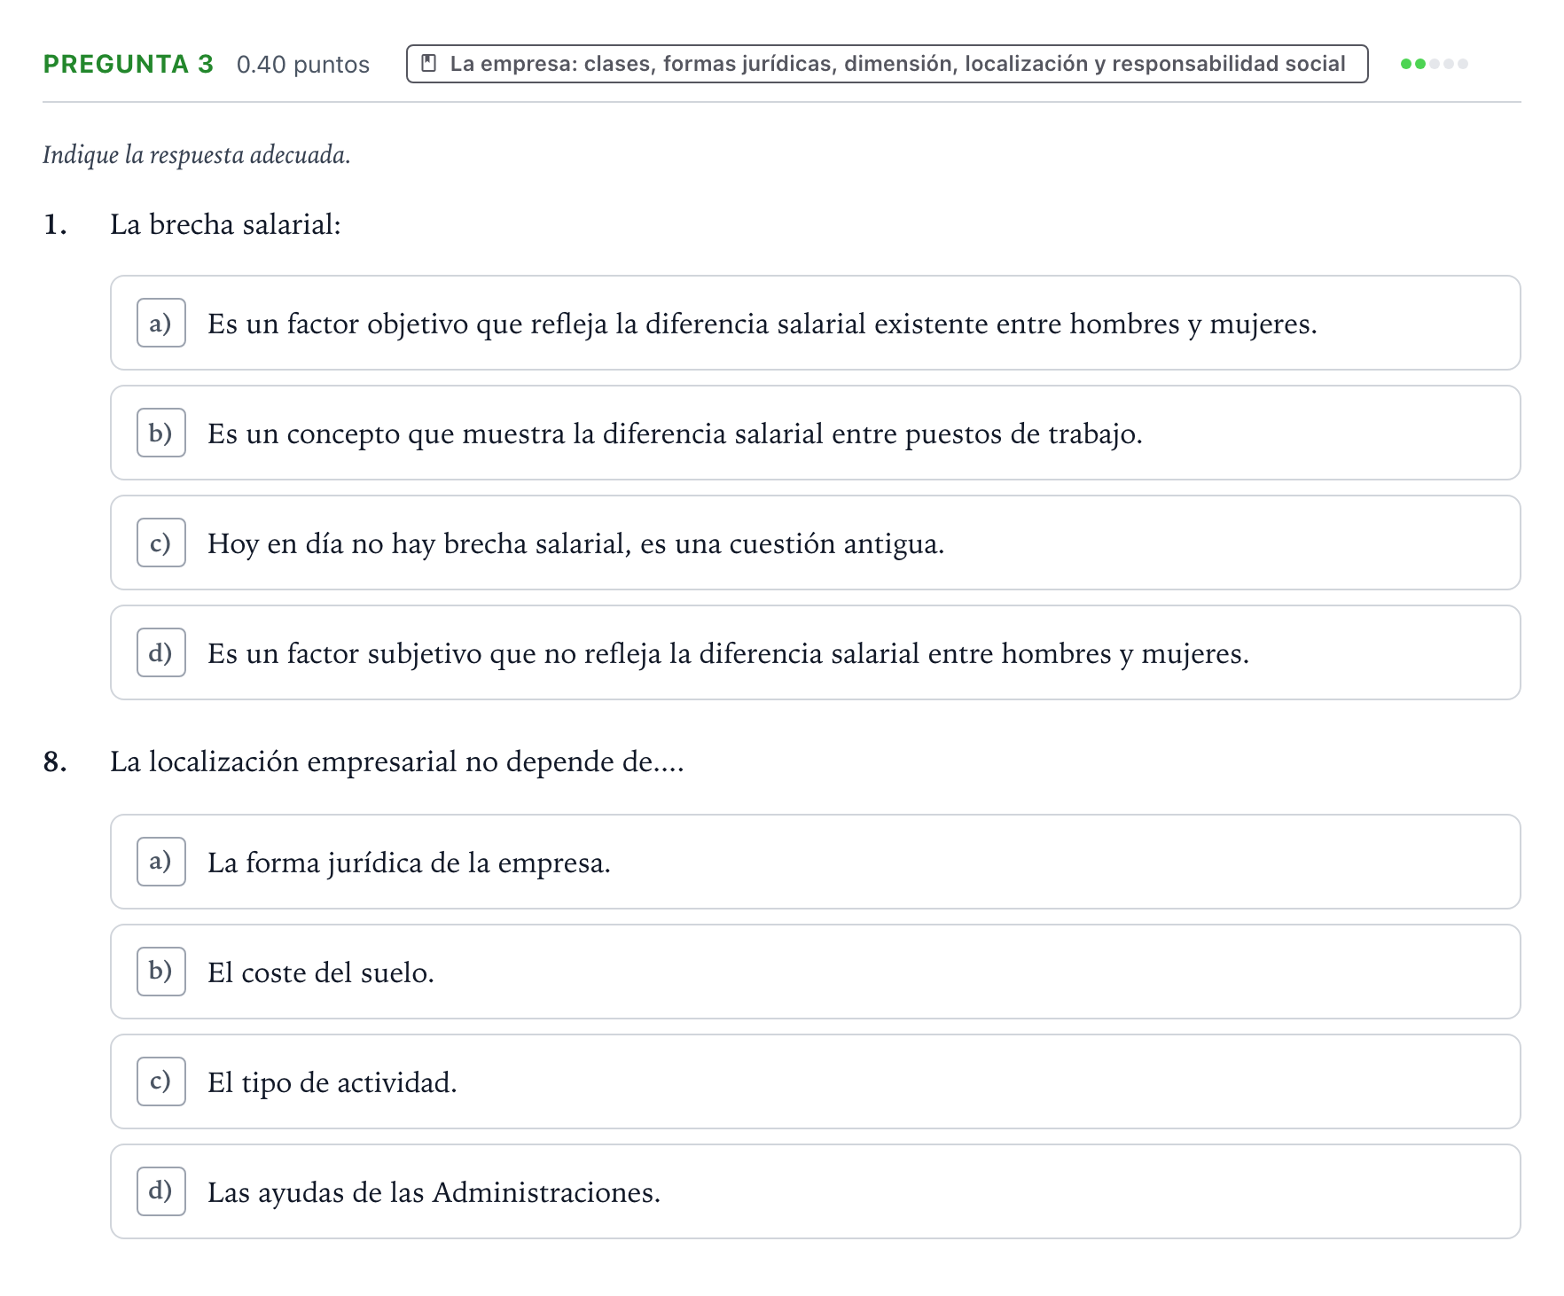
Task: Choose option d) Es un factor subjetivo
Action: click(815, 652)
